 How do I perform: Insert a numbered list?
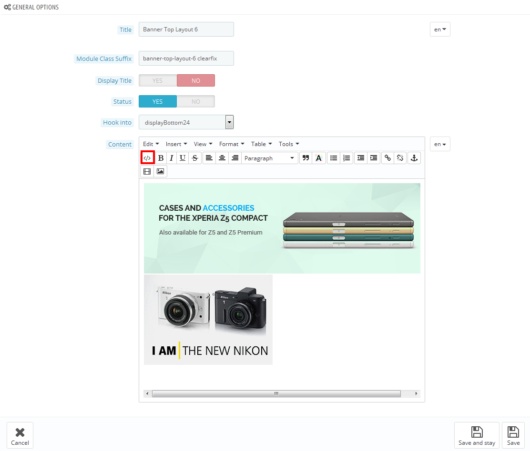[347, 158]
